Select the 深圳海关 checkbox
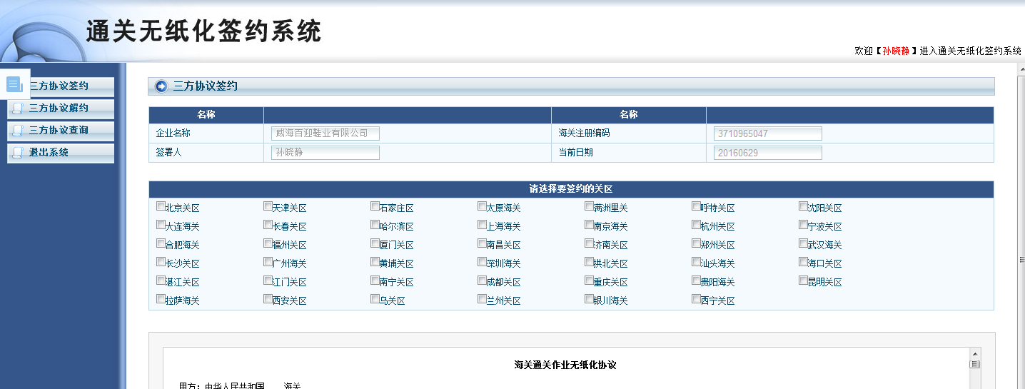1025x389 pixels. 482,262
